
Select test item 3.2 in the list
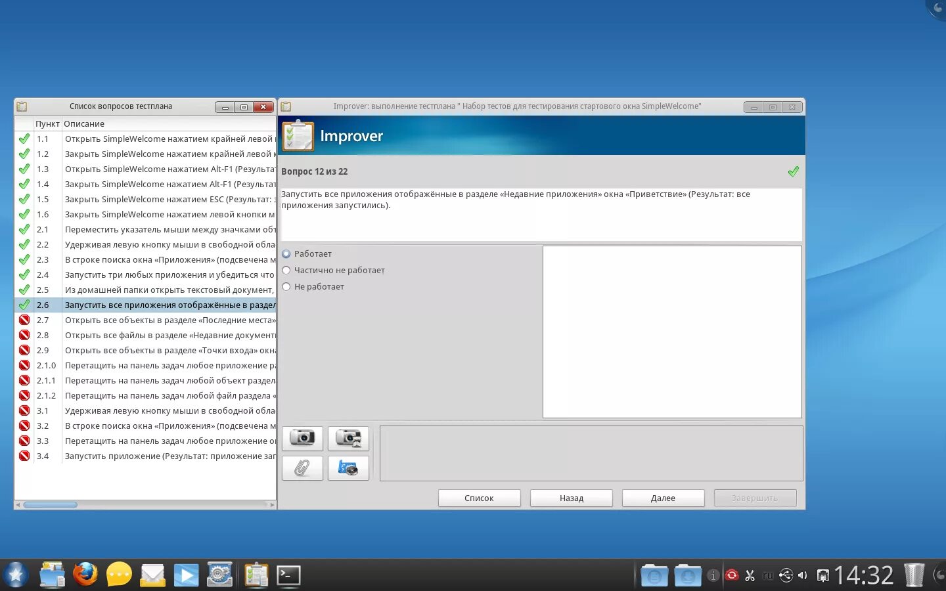tap(145, 426)
